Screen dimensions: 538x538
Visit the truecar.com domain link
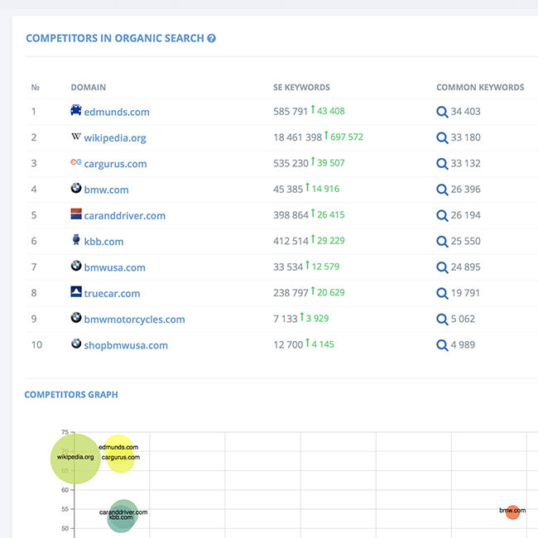[112, 293]
